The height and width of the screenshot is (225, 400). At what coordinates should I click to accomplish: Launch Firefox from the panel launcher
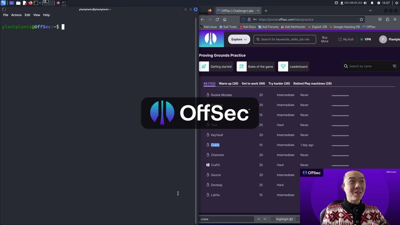pyautogui.click(x=30, y=3)
